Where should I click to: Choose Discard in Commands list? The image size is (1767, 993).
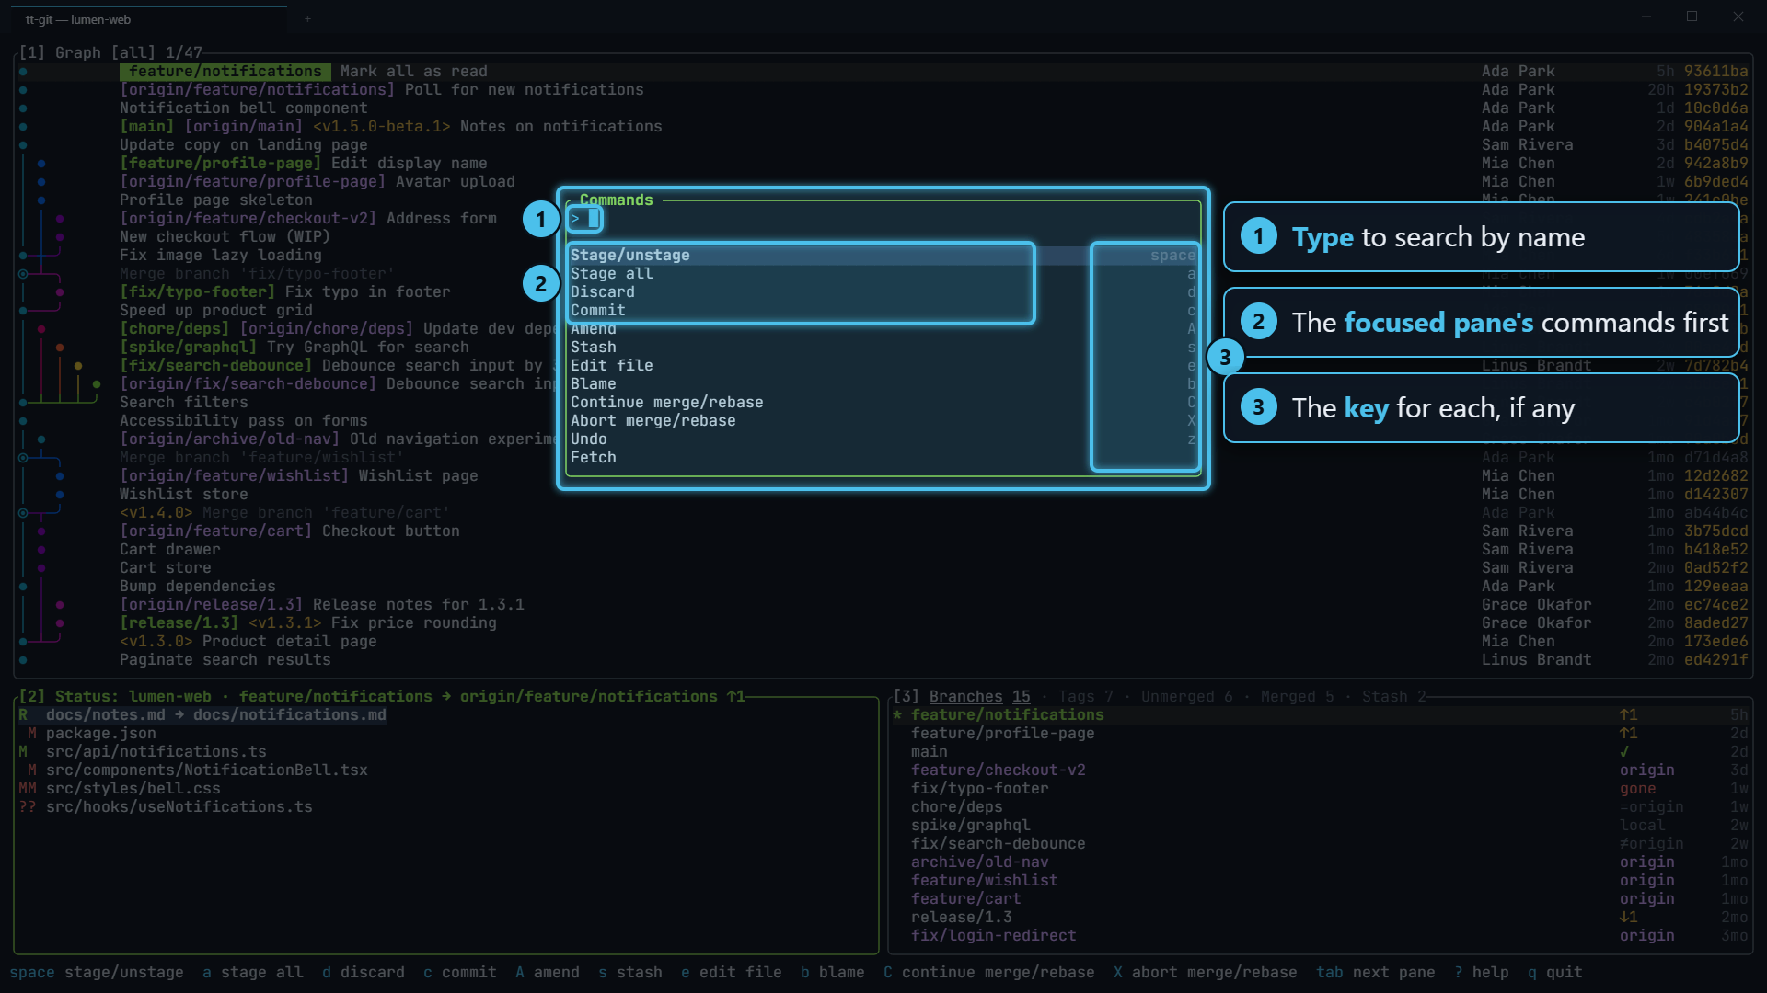click(883, 292)
